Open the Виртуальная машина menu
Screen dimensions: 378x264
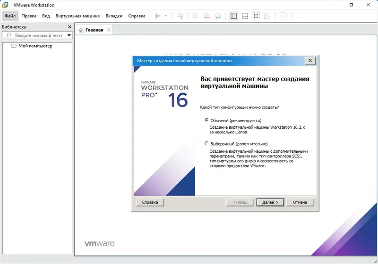(77, 16)
